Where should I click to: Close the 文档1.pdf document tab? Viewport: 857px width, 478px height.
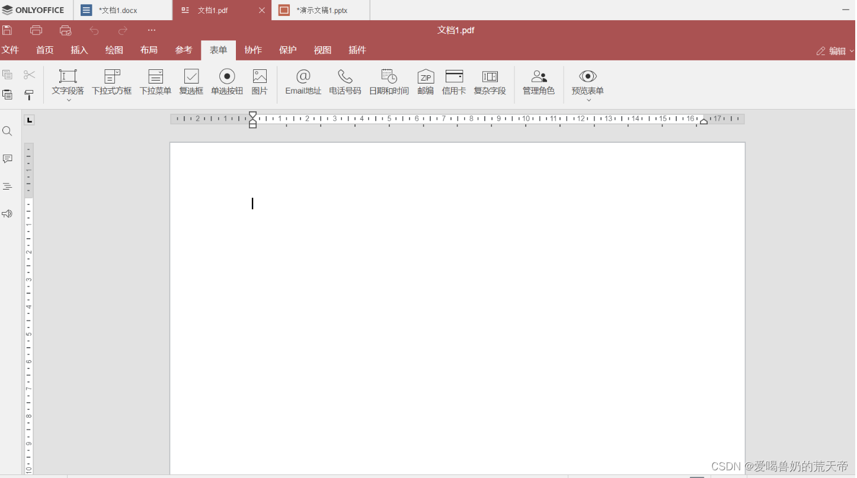[263, 10]
